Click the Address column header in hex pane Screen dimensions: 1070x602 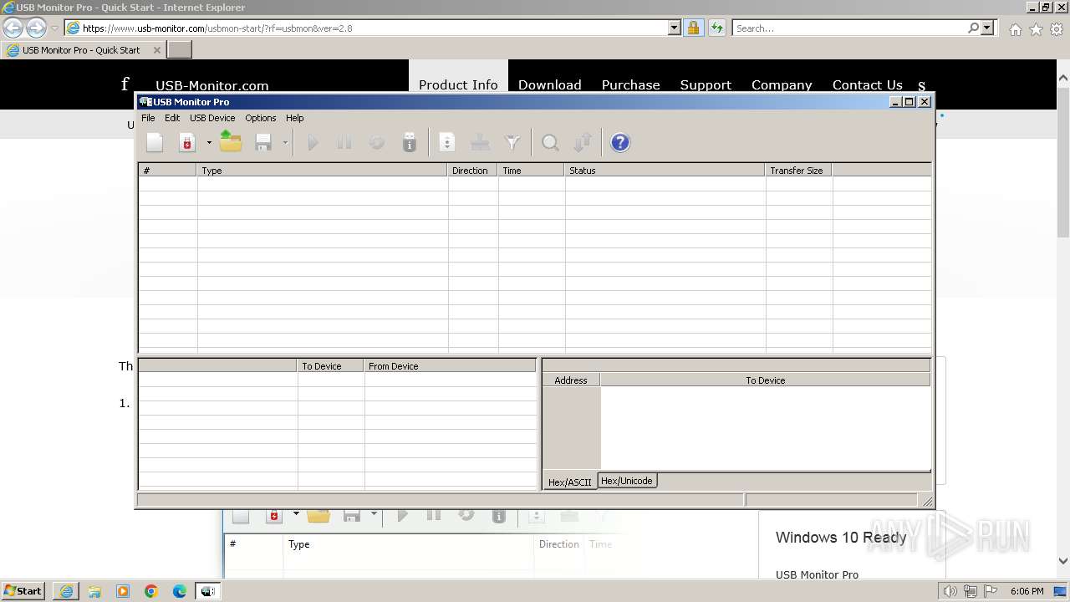pos(571,380)
